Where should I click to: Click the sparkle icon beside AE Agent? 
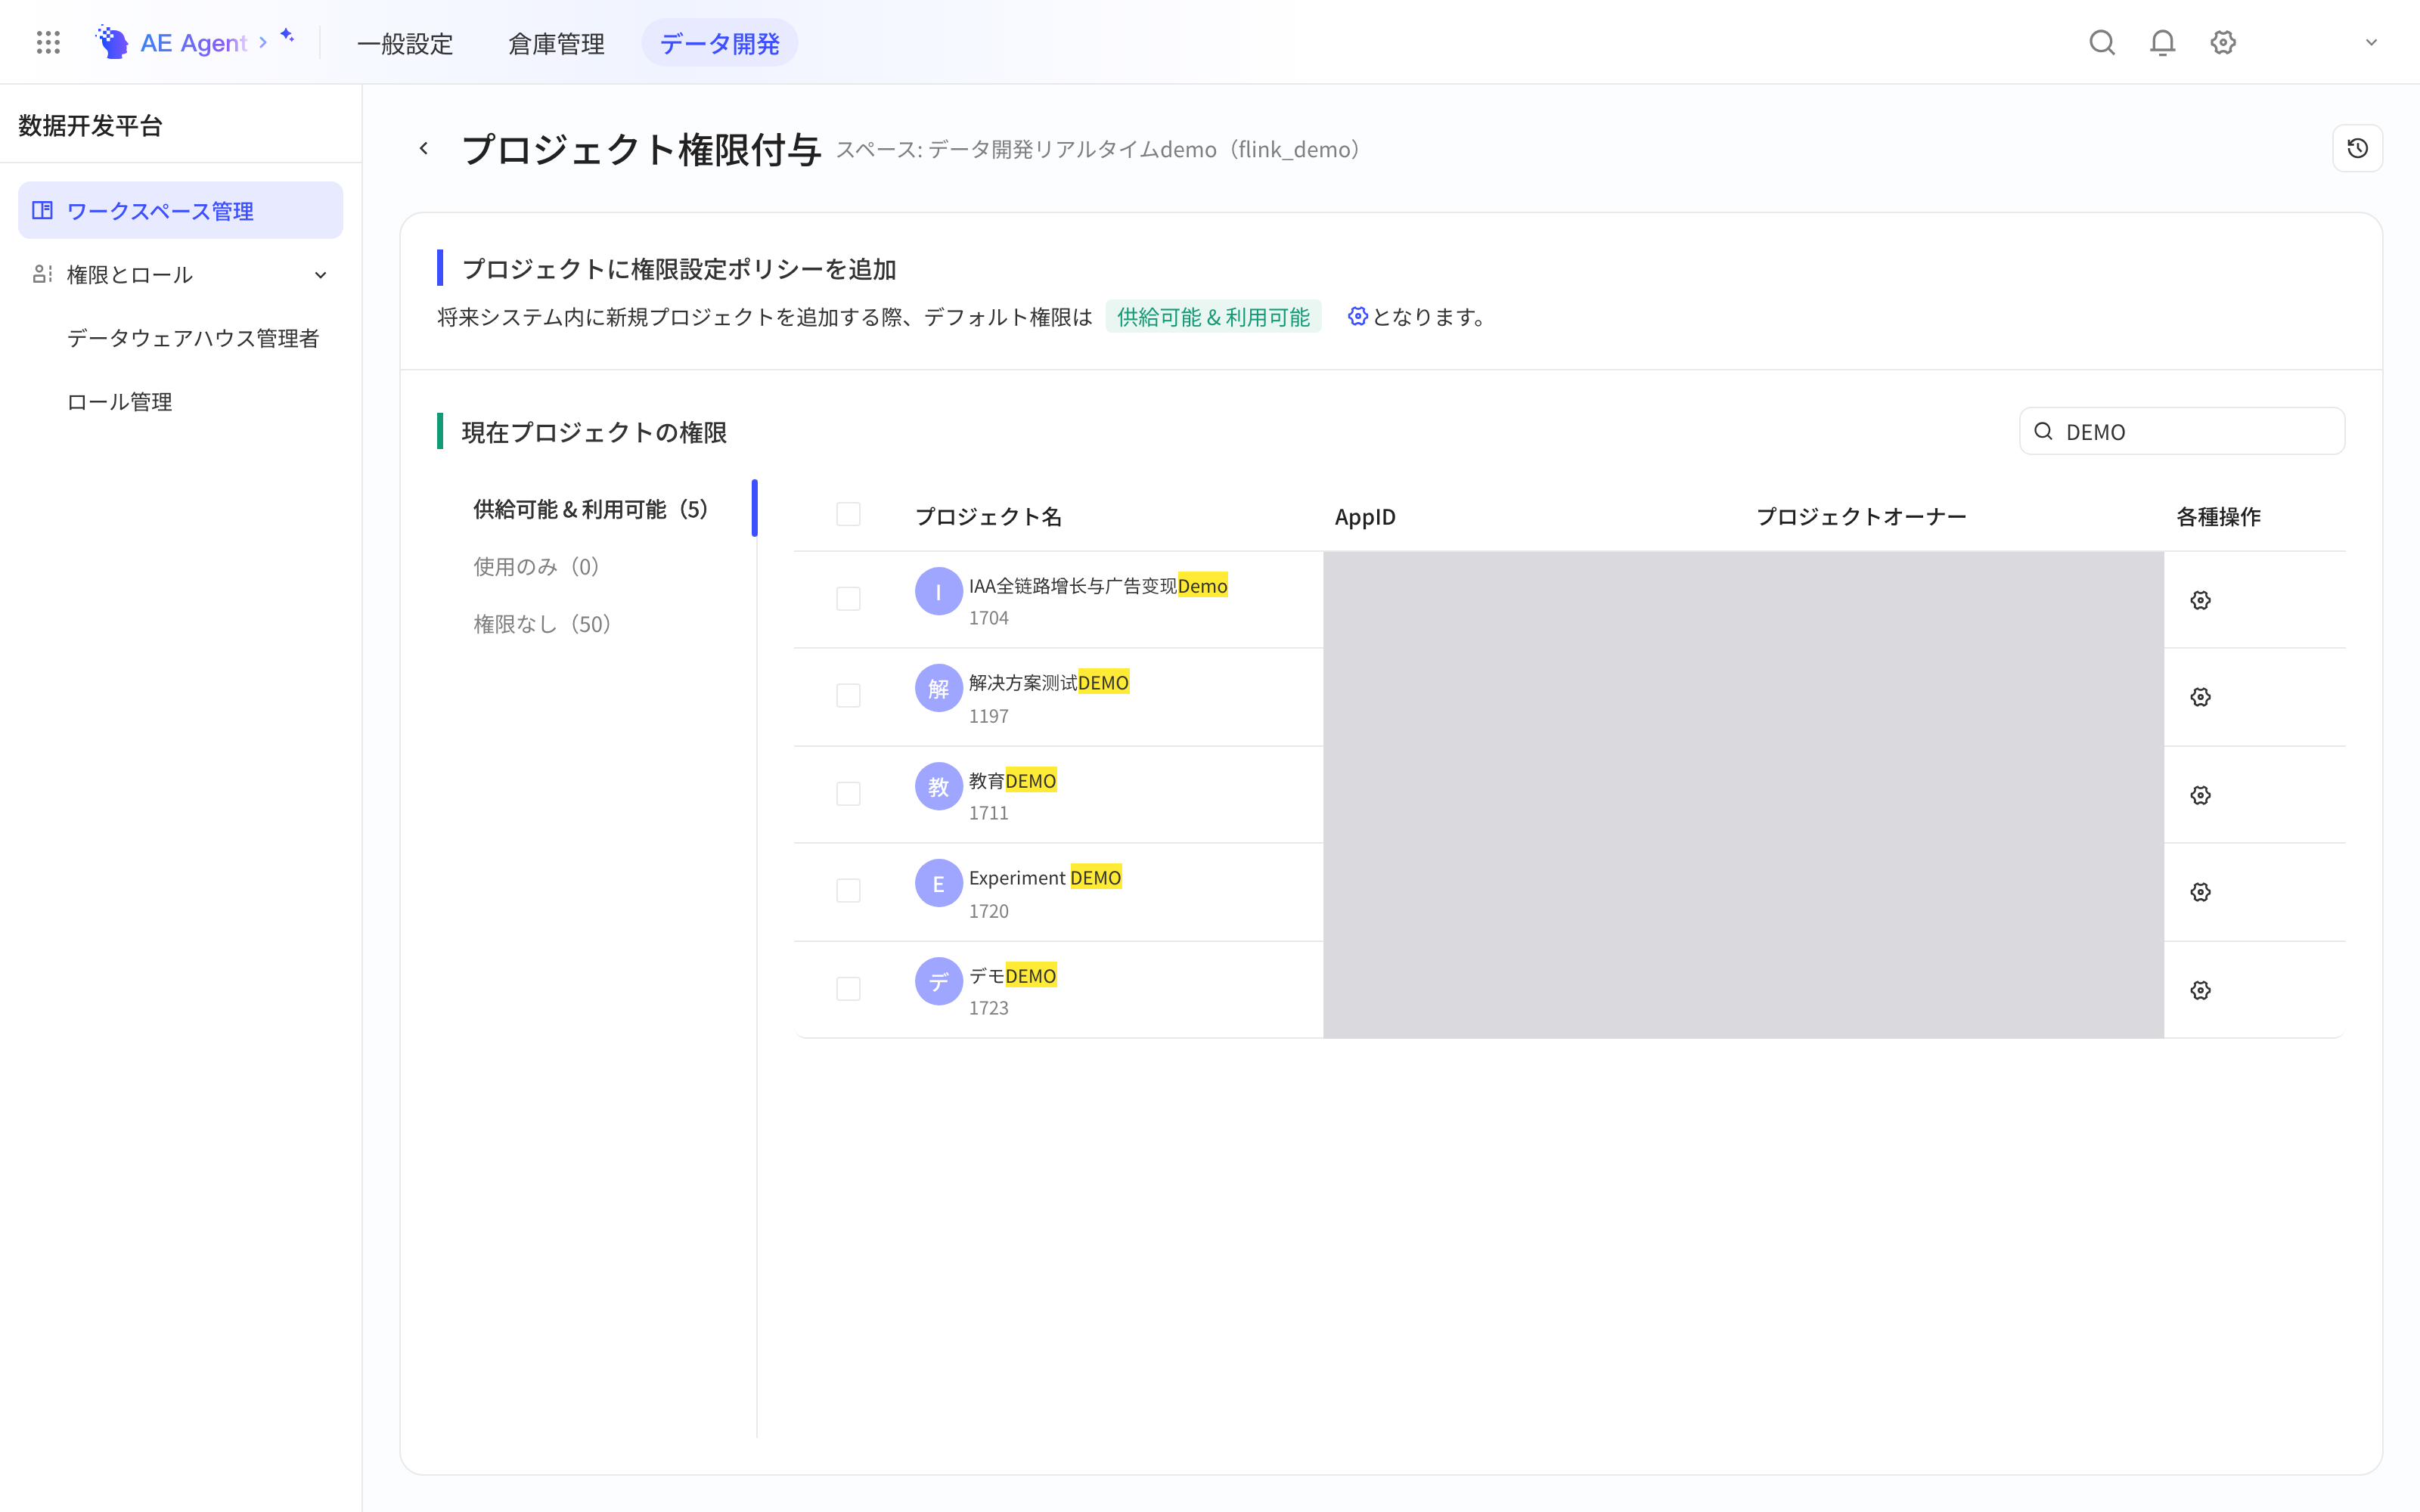[287, 35]
